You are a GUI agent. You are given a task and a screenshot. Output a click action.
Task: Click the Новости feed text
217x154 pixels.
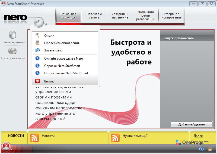(48, 136)
